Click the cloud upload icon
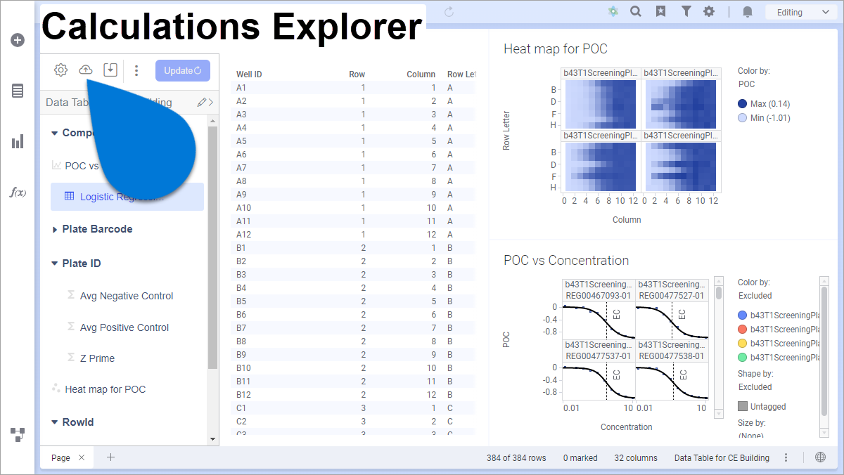The height and width of the screenshot is (475, 844). click(x=85, y=70)
